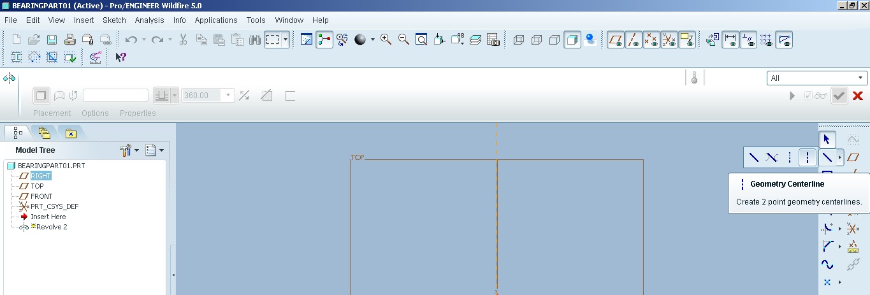Open the Applications menu
Viewport: 870px width, 295px height.
pyautogui.click(x=216, y=20)
